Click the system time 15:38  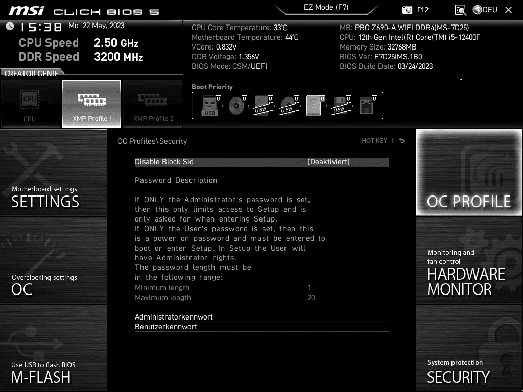[x=41, y=27]
